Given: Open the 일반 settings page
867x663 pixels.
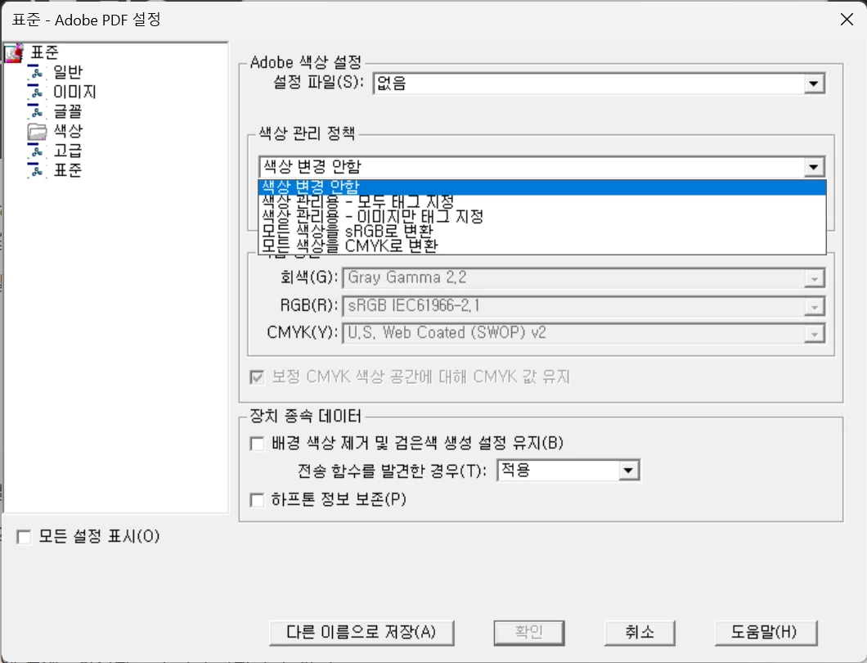Looking at the screenshot, I should pos(67,73).
